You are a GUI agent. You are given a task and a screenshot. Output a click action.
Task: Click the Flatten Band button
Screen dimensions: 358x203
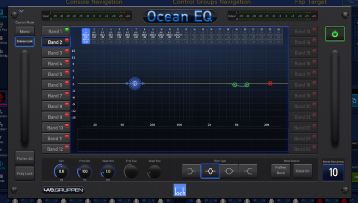(281, 170)
